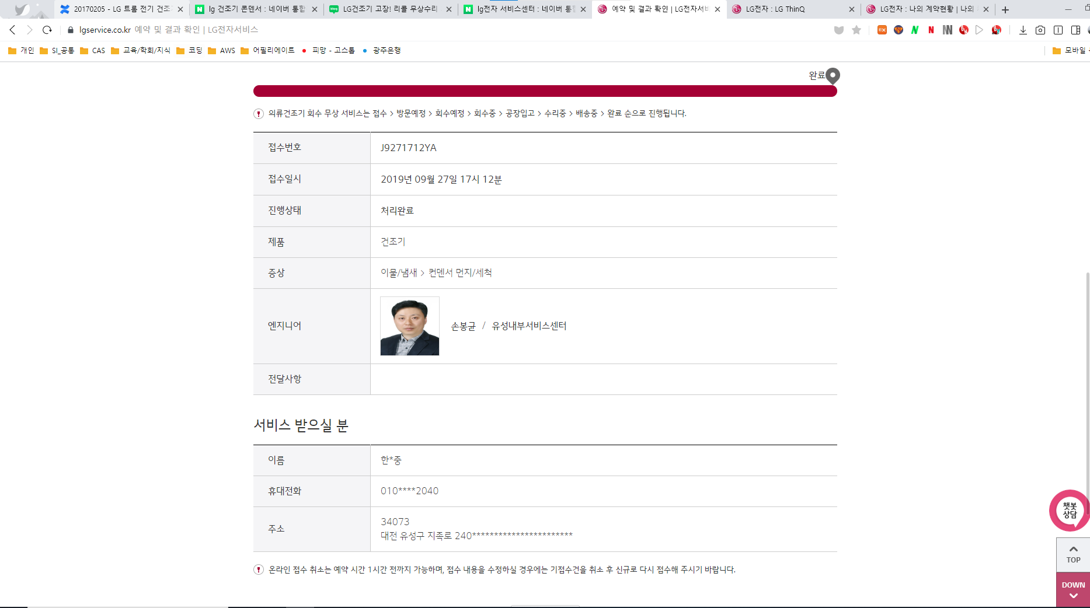The image size is (1090, 608).
Task: Open the chatbot 챗봇 상담 bubble
Action: tap(1070, 511)
